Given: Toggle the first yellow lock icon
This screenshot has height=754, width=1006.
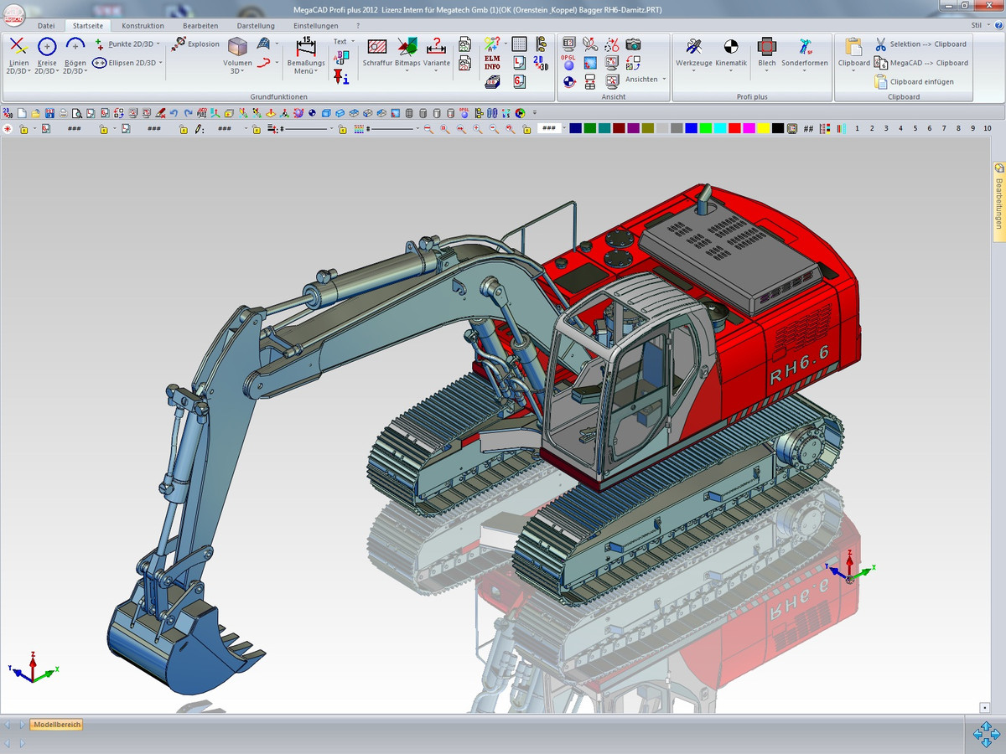Looking at the screenshot, I should [x=23, y=129].
